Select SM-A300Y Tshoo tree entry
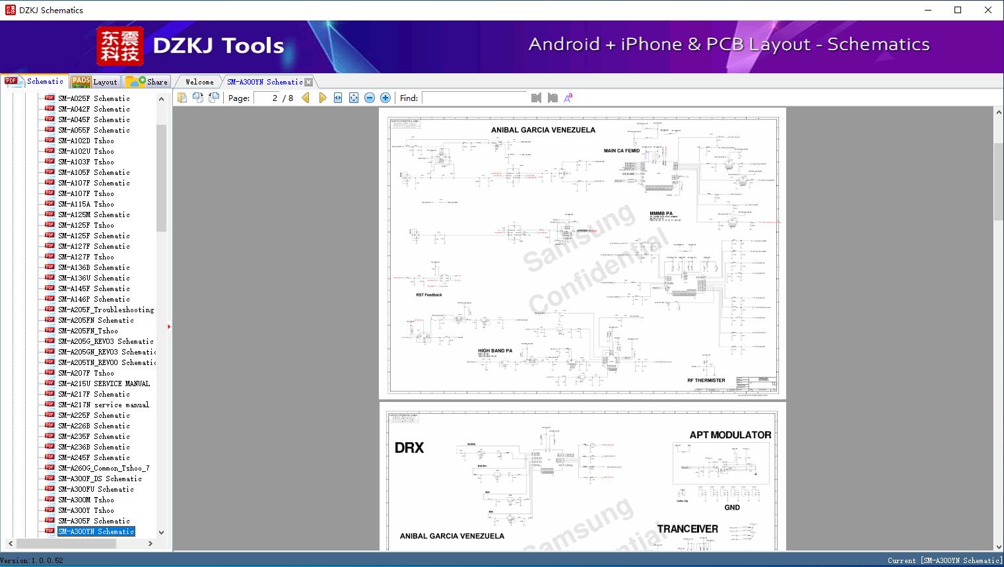 86,510
